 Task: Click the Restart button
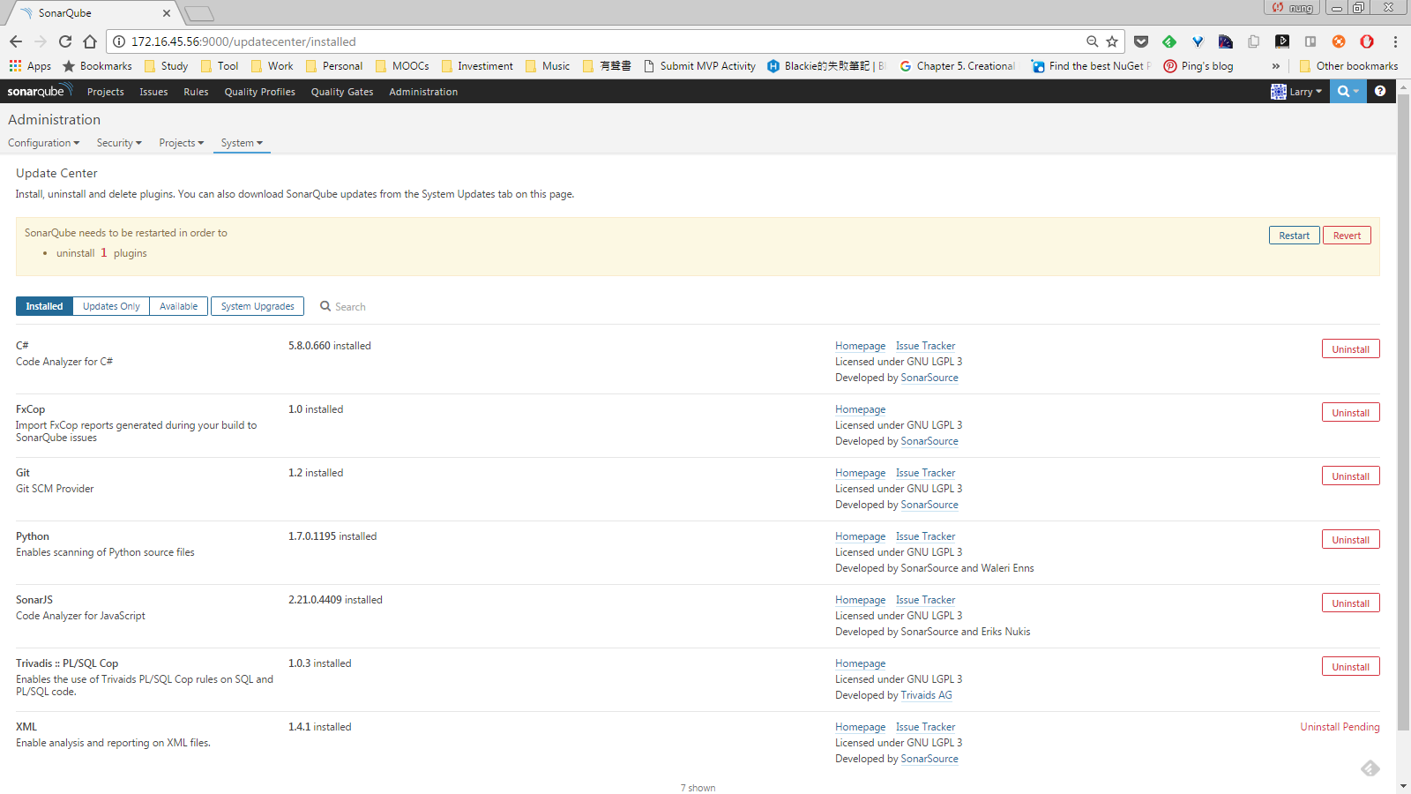point(1295,236)
